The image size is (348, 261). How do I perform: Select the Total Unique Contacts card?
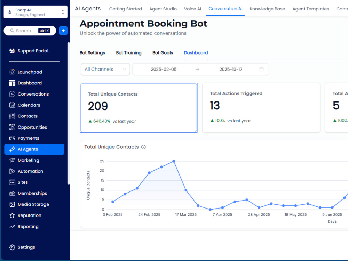139,108
